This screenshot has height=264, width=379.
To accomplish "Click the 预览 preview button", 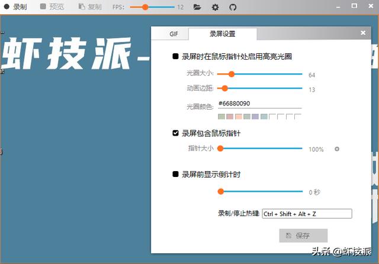I will (x=52, y=7).
